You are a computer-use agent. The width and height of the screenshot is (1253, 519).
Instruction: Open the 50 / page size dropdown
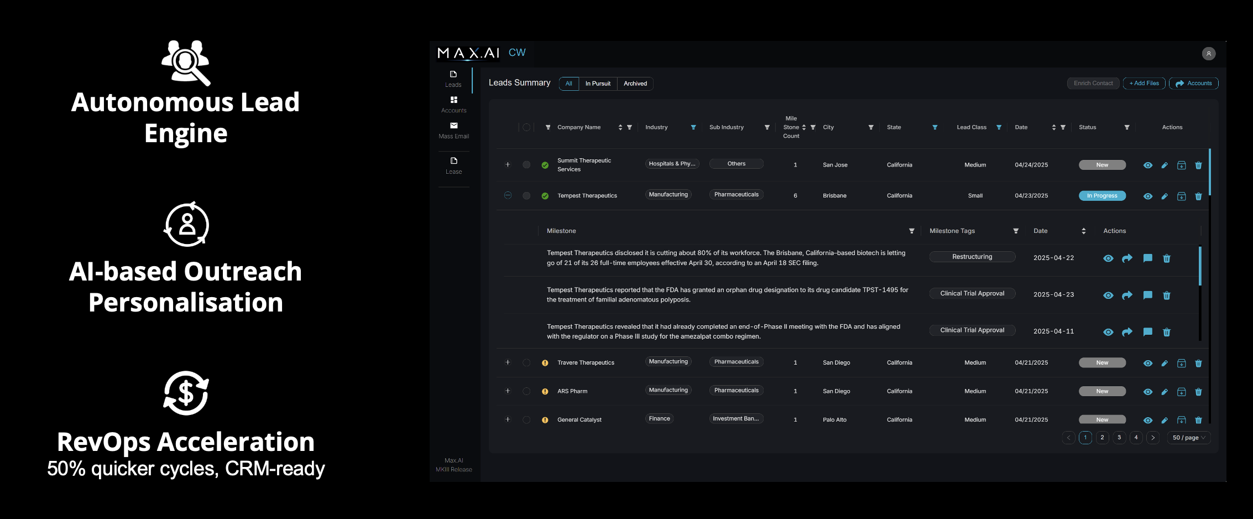click(1188, 438)
